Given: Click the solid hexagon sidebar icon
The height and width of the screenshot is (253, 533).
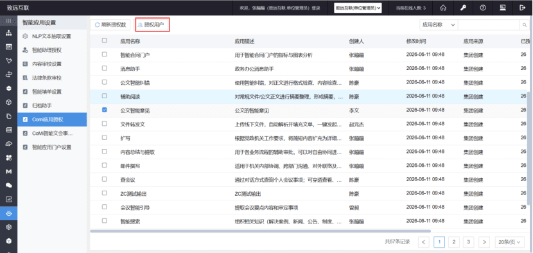Looking at the screenshot, I should pyautogui.click(x=9, y=89).
